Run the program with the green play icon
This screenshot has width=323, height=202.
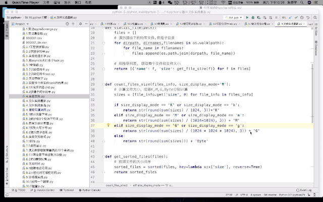pos(247,18)
